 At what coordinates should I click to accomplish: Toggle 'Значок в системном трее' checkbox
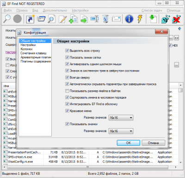click(x=67, y=71)
